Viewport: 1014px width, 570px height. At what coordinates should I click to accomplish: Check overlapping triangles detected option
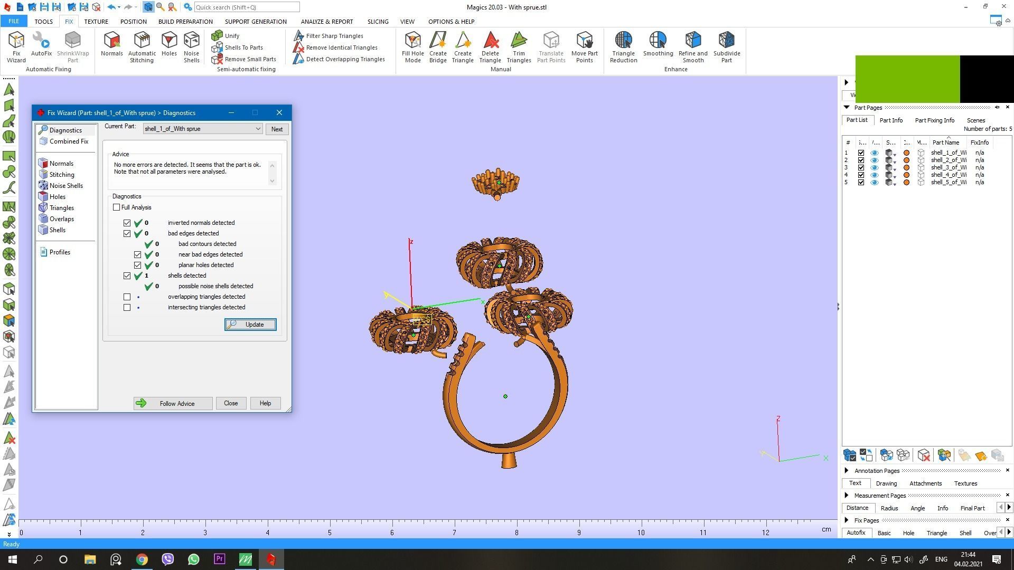(x=127, y=297)
